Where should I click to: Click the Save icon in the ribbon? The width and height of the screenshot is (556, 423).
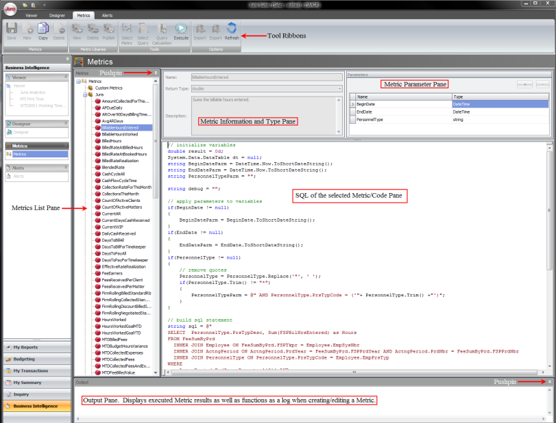[x=12, y=29]
